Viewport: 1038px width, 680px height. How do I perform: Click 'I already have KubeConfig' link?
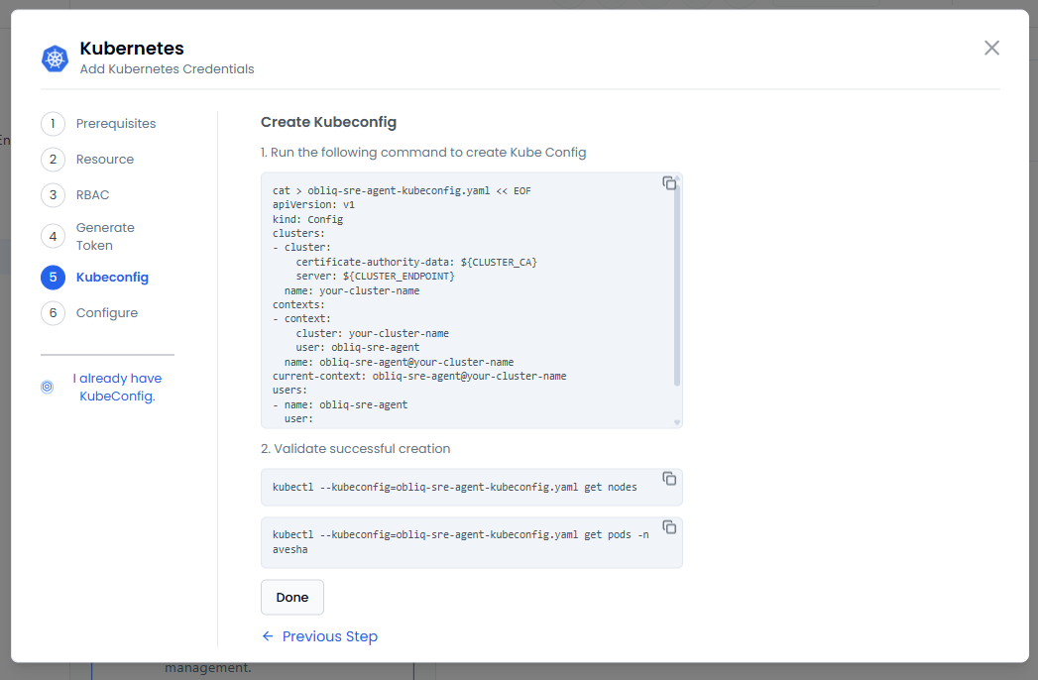pyautogui.click(x=117, y=388)
